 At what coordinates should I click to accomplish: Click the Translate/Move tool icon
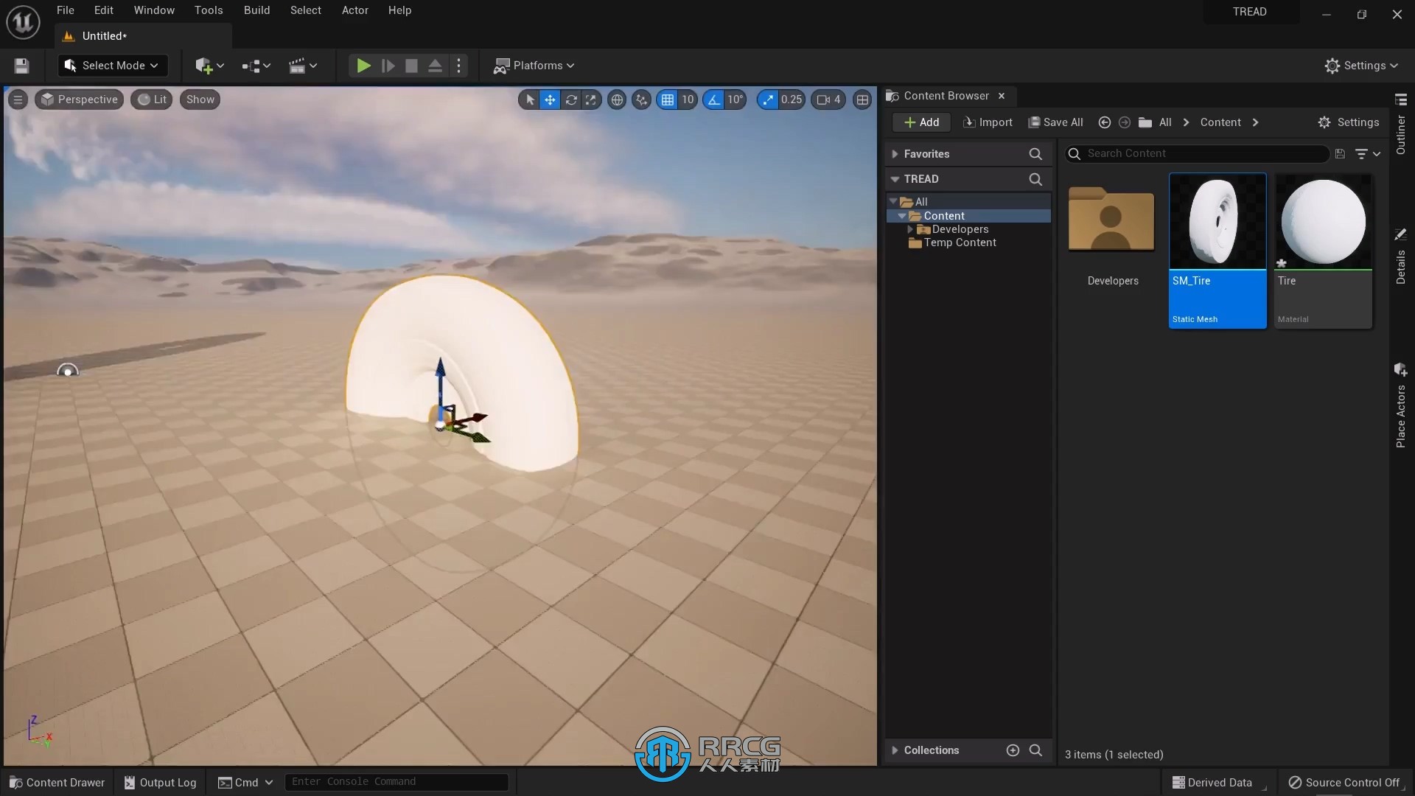[549, 98]
